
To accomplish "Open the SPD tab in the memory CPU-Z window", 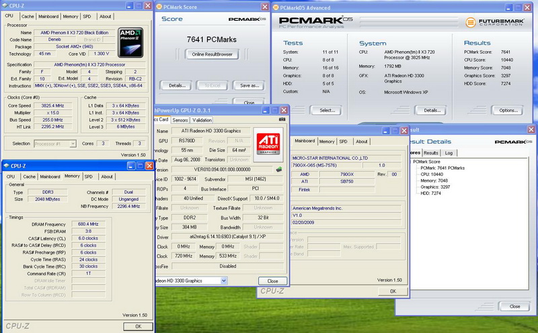I will 88,177.
